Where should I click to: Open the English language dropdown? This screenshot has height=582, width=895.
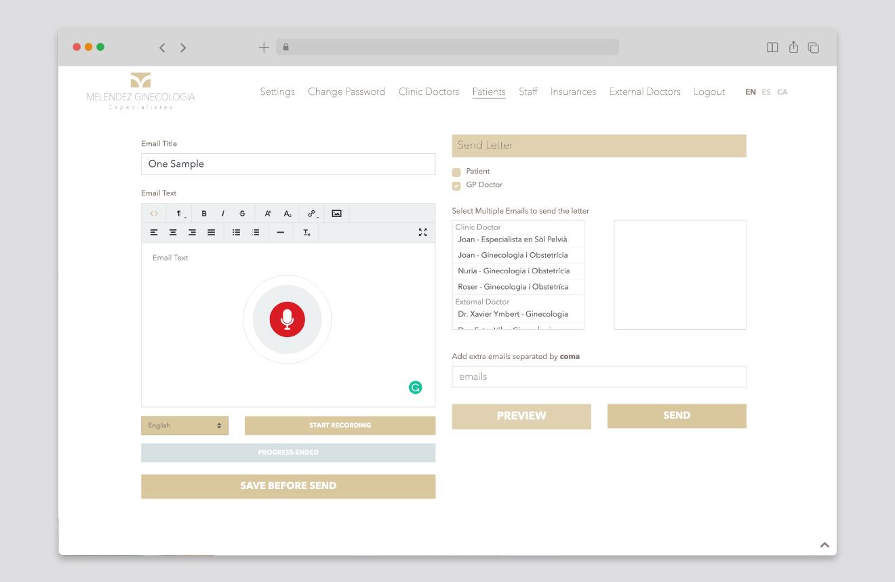(184, 425)
